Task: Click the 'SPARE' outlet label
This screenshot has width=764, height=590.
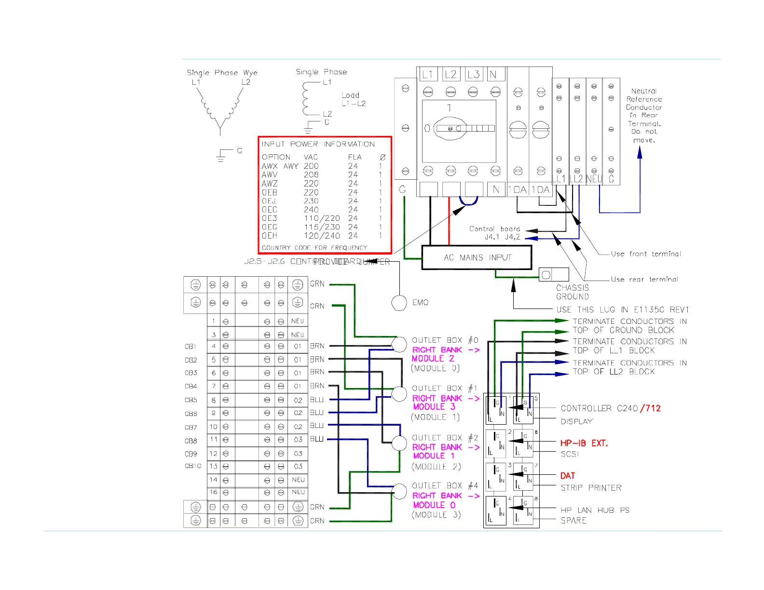Action: [573, 521]
